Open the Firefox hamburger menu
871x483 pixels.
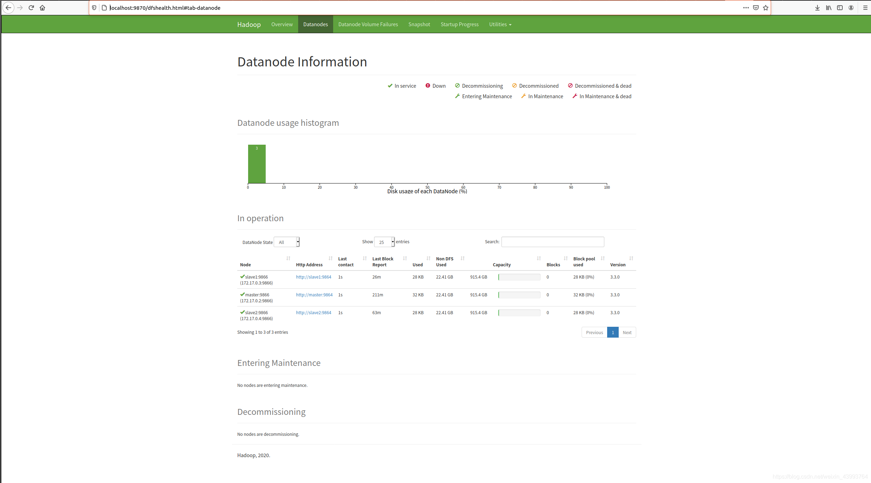(865, 8)
